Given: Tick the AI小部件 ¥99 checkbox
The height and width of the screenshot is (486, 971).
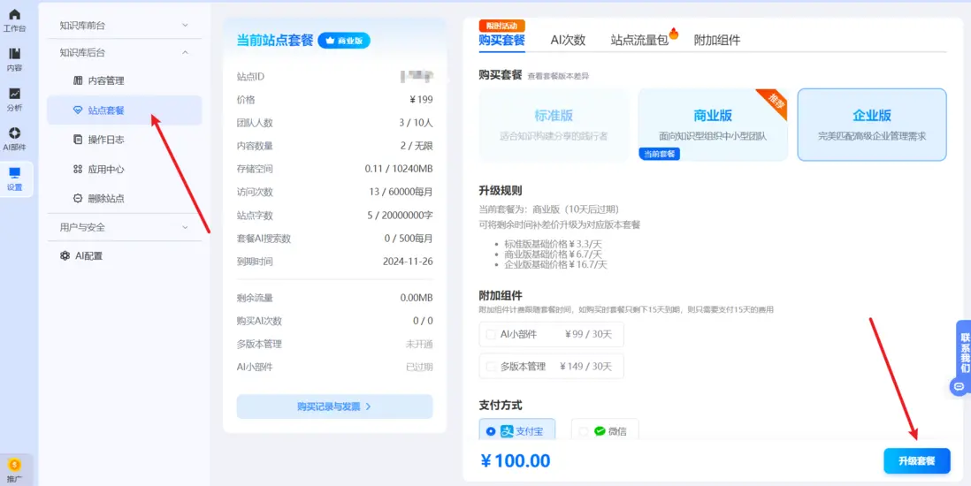Looking at the screenshot, I should tap(491, 334).
